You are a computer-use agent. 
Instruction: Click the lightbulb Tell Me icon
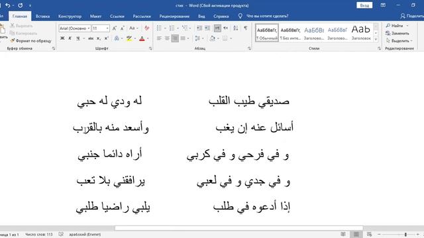pos(240,16)
